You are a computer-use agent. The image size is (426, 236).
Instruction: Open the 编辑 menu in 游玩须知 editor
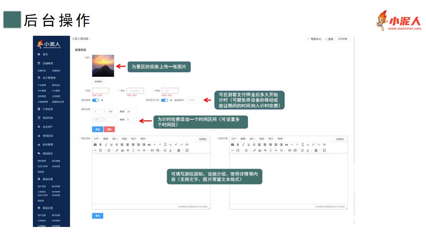[x=106, y=139]
